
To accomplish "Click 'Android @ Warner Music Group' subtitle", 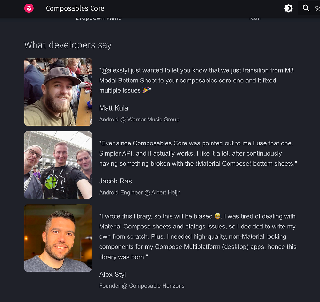I will tap(139, 120).
